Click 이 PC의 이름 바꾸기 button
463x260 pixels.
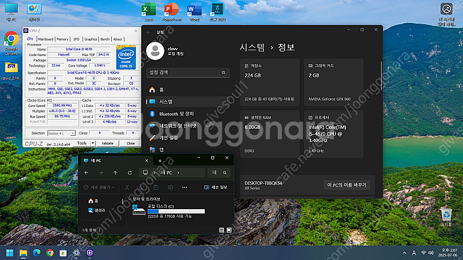(x=347, y=185)
